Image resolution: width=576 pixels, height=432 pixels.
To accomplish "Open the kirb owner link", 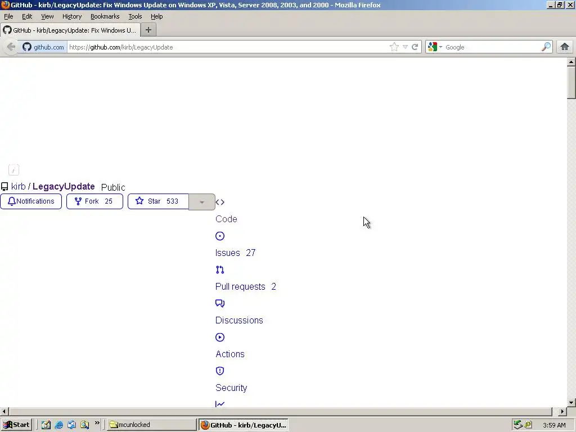I will coord(19,187).
